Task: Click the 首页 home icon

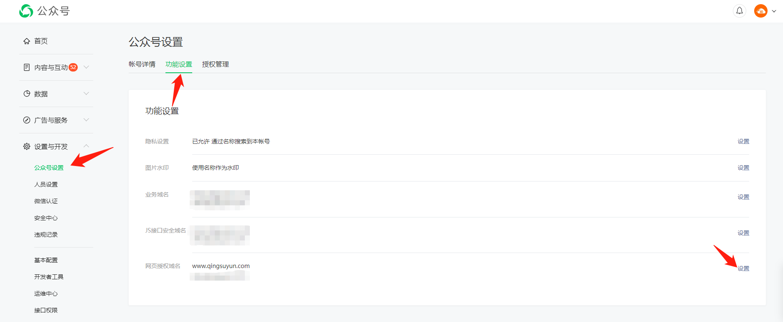Action: (x=27, y=41)
